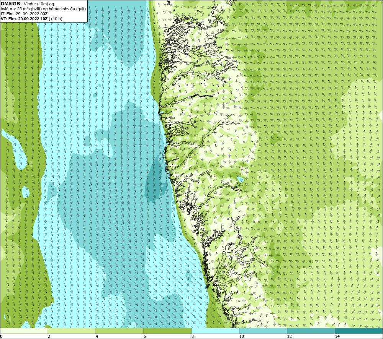This screenshot has height=339, width=383.
Task: Click legend scale label '6'
Action: 145,336
